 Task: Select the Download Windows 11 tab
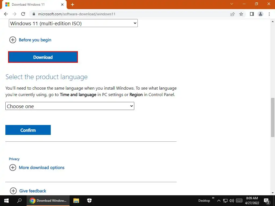pyautogui.click(x=34, y=5)
